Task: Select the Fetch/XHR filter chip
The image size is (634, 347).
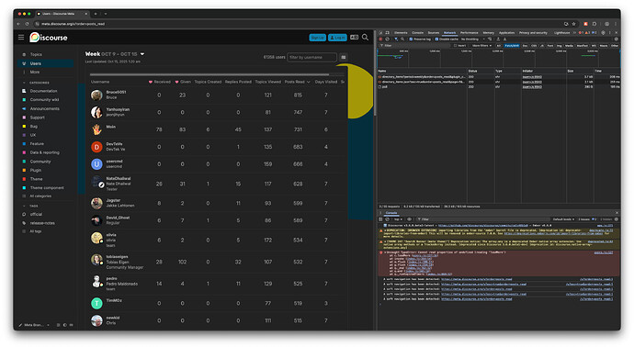Action: [x=512, y=46]
